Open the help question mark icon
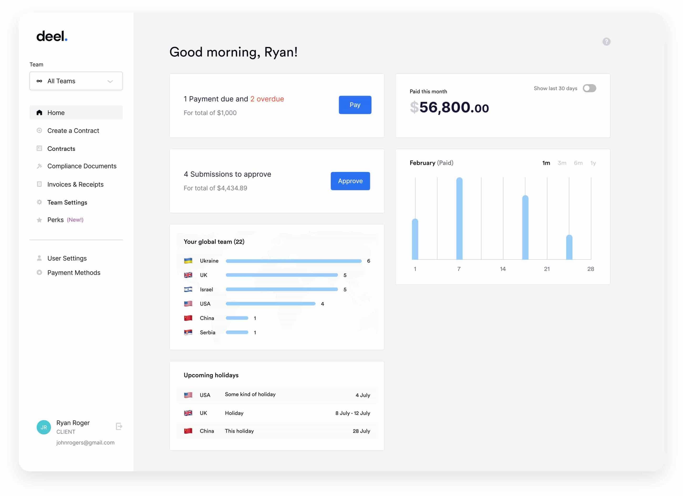683x496 pixels. (x=606, y=41)
